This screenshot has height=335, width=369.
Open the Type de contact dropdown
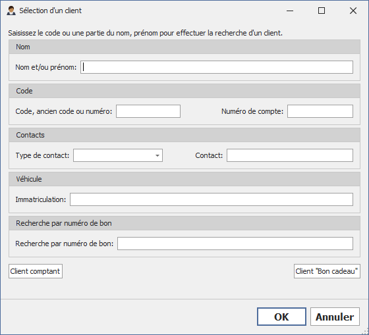point(118,155)
